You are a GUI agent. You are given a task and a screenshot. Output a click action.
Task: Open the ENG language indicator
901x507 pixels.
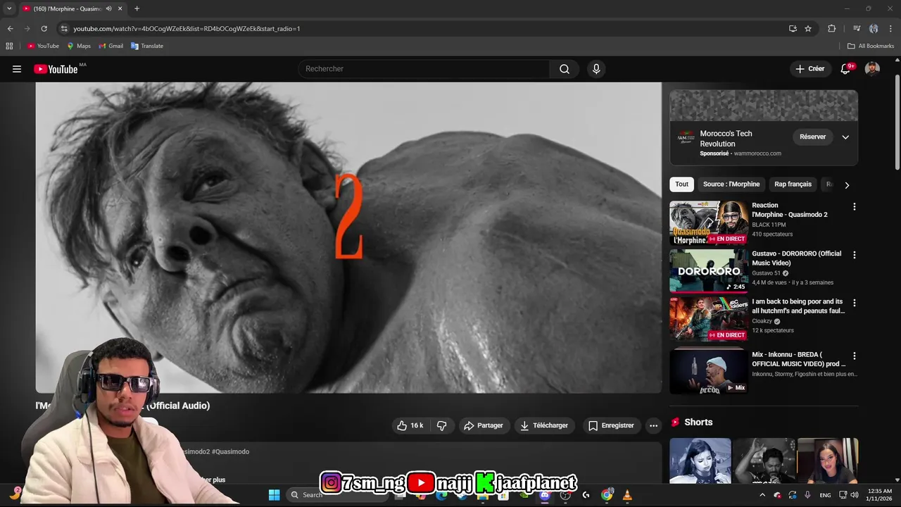(x=825, y=495)
